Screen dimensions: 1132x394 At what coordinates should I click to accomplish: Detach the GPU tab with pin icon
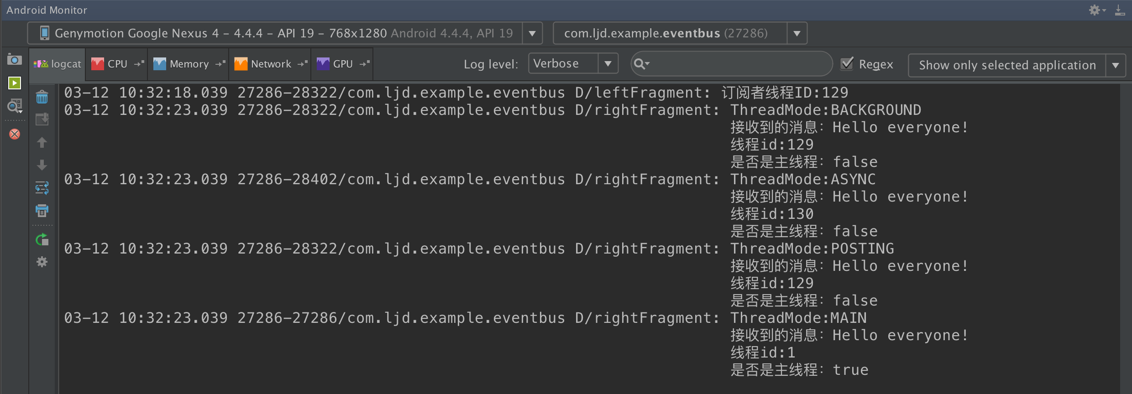[364, 64]
